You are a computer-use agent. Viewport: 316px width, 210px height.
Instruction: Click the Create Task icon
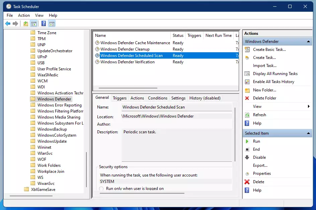[x=247, y=58]
